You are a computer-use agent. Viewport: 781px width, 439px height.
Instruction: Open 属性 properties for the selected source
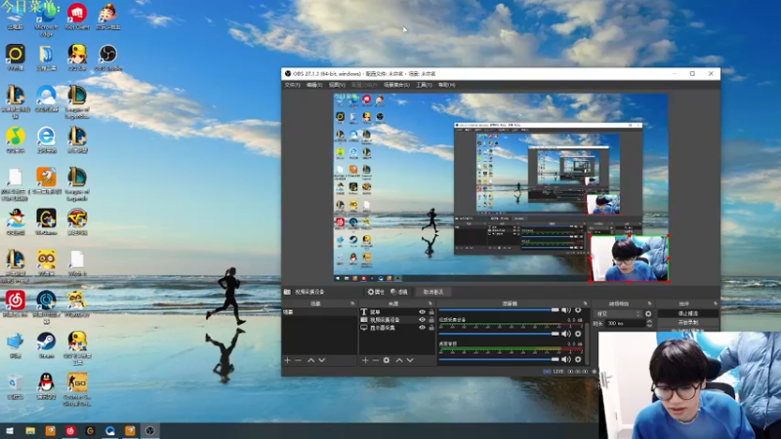(x=376, y=292)
